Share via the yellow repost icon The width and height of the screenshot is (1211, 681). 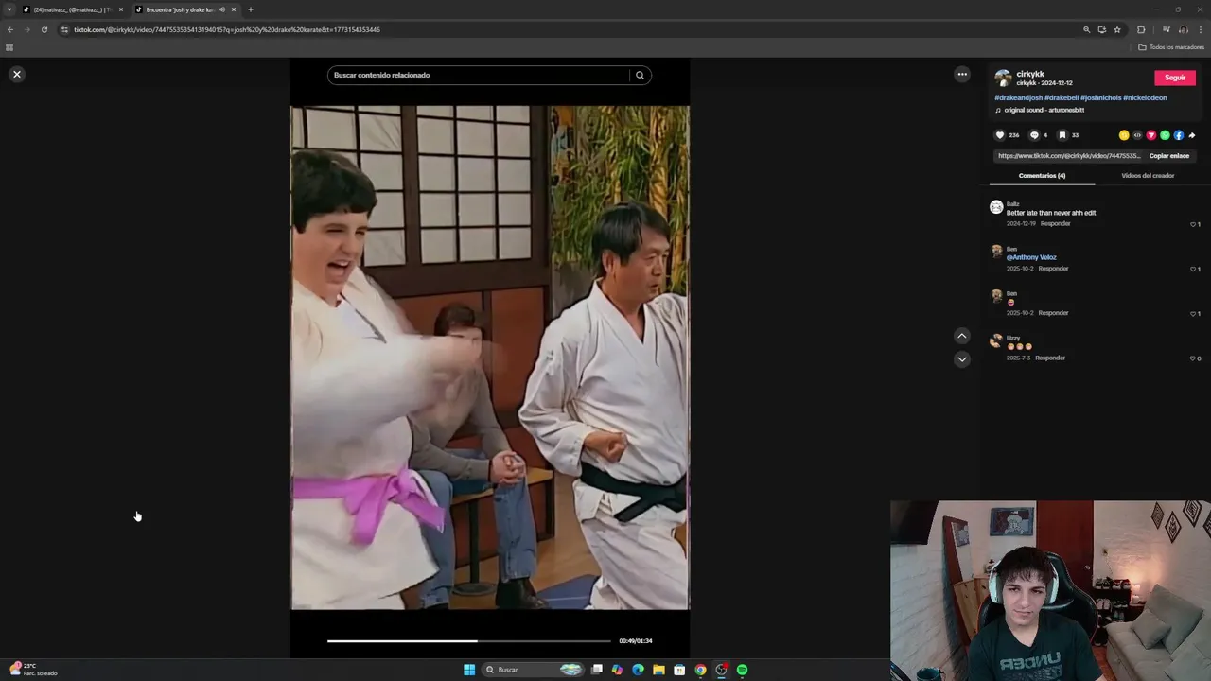click(1124, 135)
